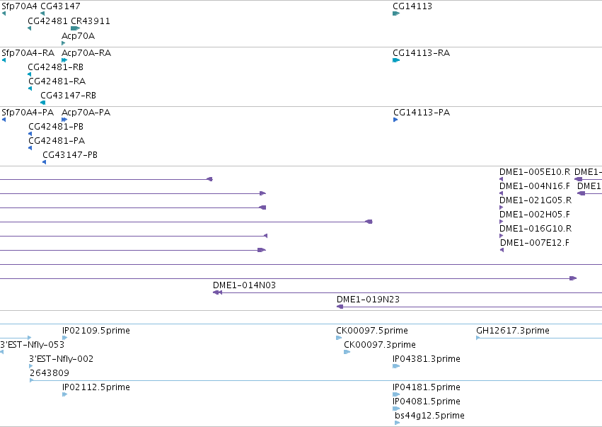Select the Sfp70A4-RA transcript label
Screen dimensions: 602x427
28,52
